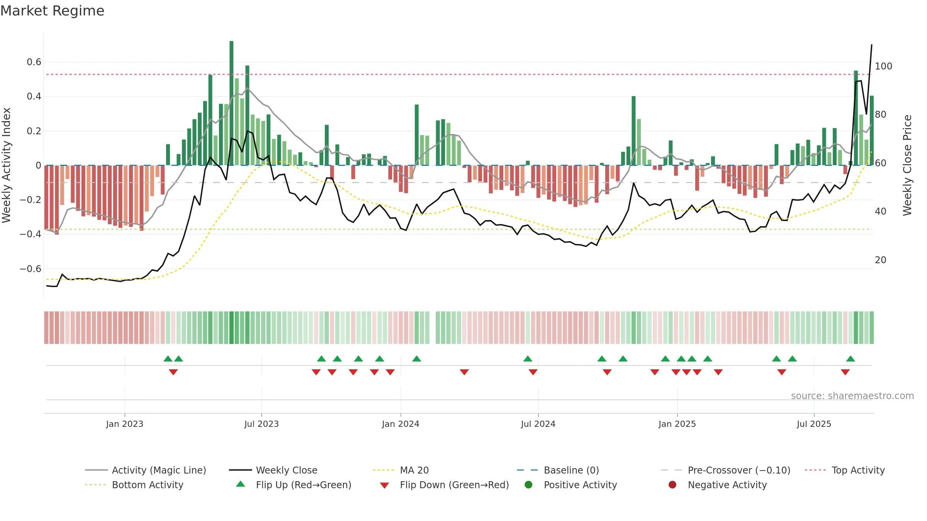Click the Positive Activity legend label
Screen dimensions: 927x521
pyautogui.click(x=580, y=485)
